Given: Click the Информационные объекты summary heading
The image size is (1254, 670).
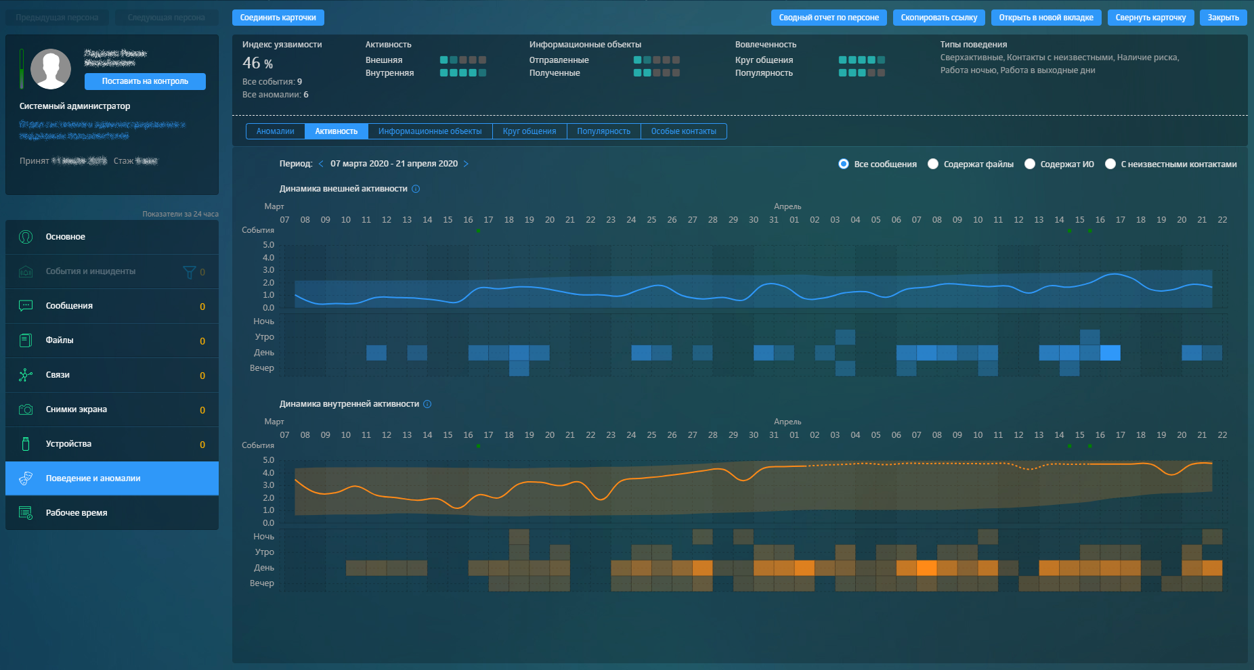Looking at the screenshot, I should [586, 45].
